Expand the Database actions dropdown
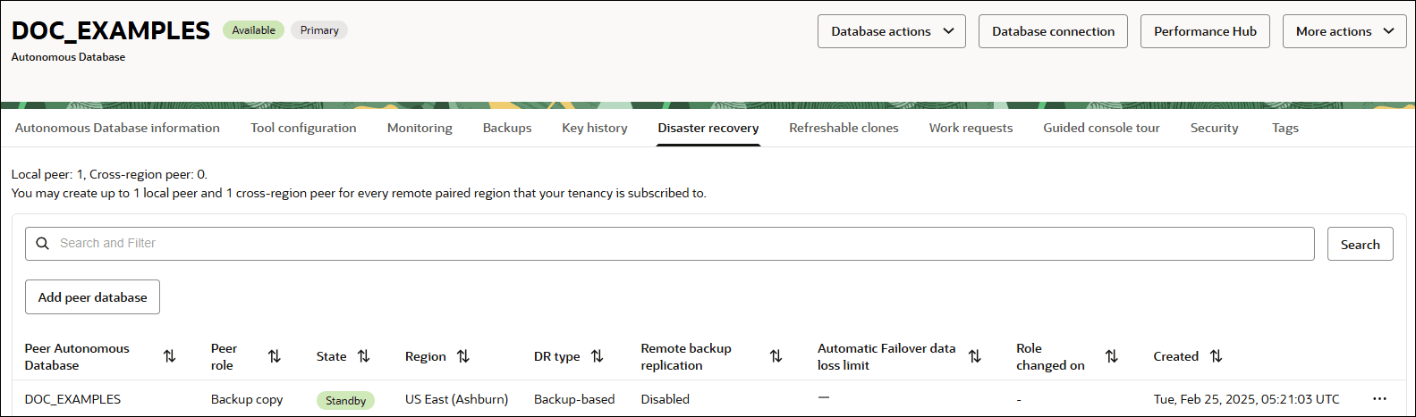The height and width of the screenshot is (417, 1416). click(x=891, y=31)
